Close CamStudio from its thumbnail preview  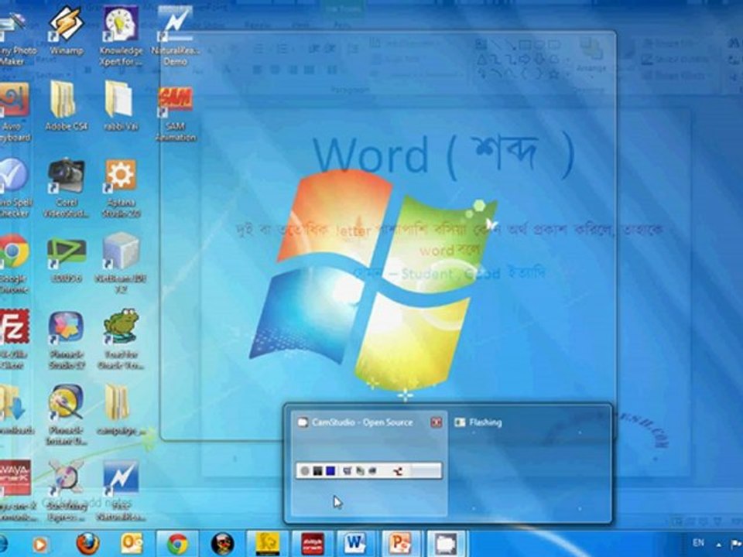coord(436,422)
